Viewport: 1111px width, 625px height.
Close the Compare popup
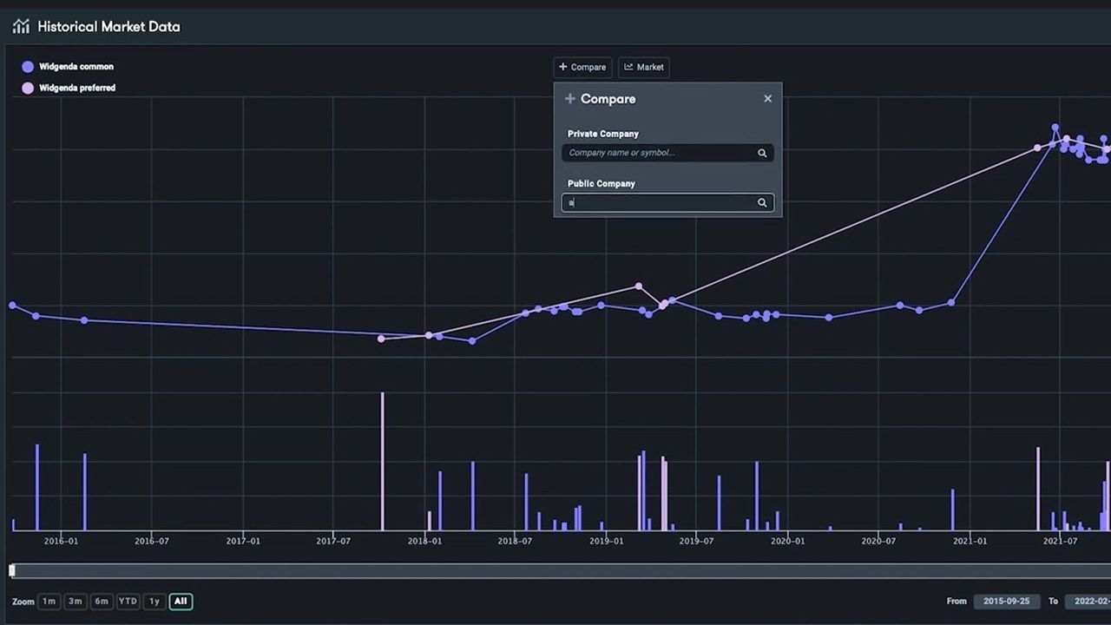[x=767, y=99]
